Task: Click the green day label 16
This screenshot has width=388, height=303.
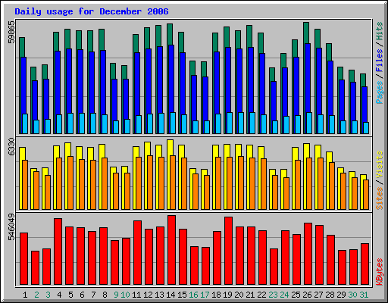Action: click(193, 295)
